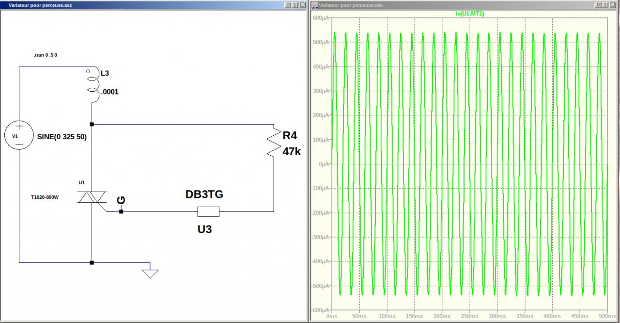The width and height of the screenshot is (620, 323).
Task: Click the -600µA bottom axis label
Action: click(x=320, y=310)
